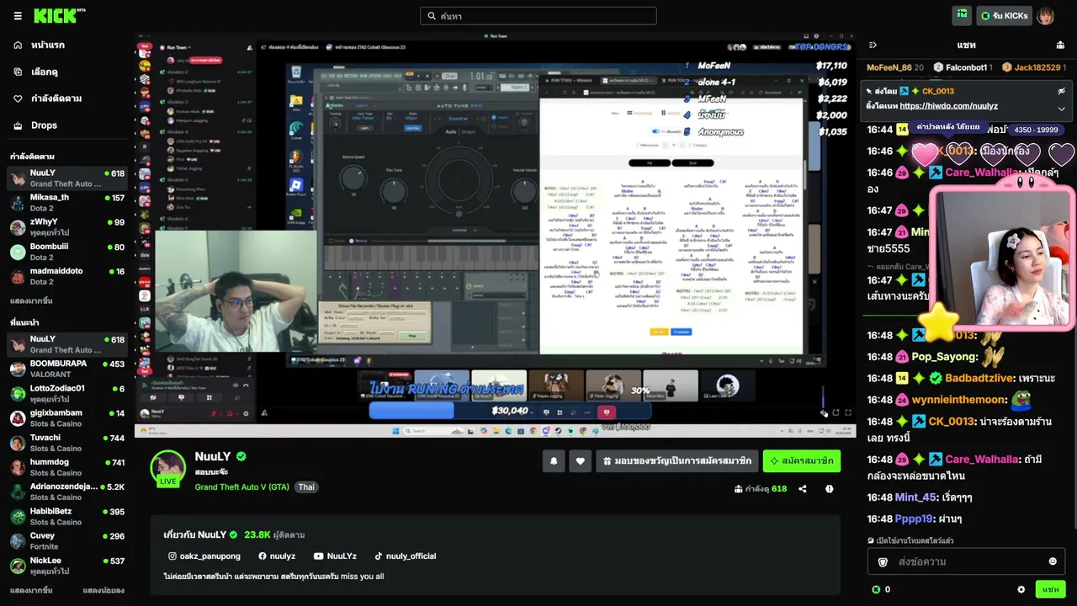Open hummdog recommended channel
Image resolution: width=1077 pixels, height=606 pixels.
67,467
